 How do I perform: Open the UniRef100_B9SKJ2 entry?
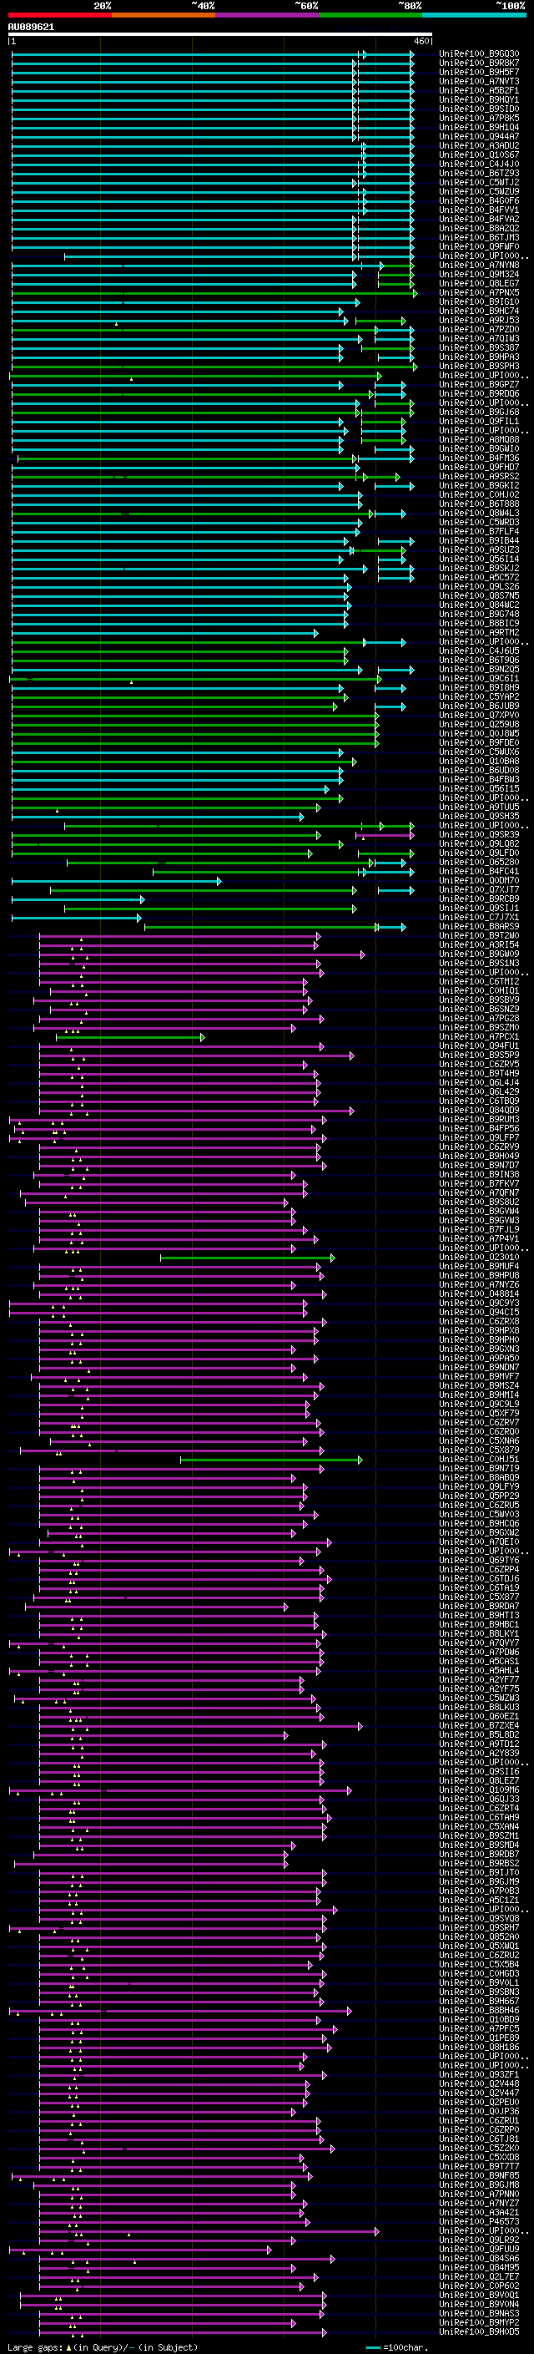[x=479, y=568]
